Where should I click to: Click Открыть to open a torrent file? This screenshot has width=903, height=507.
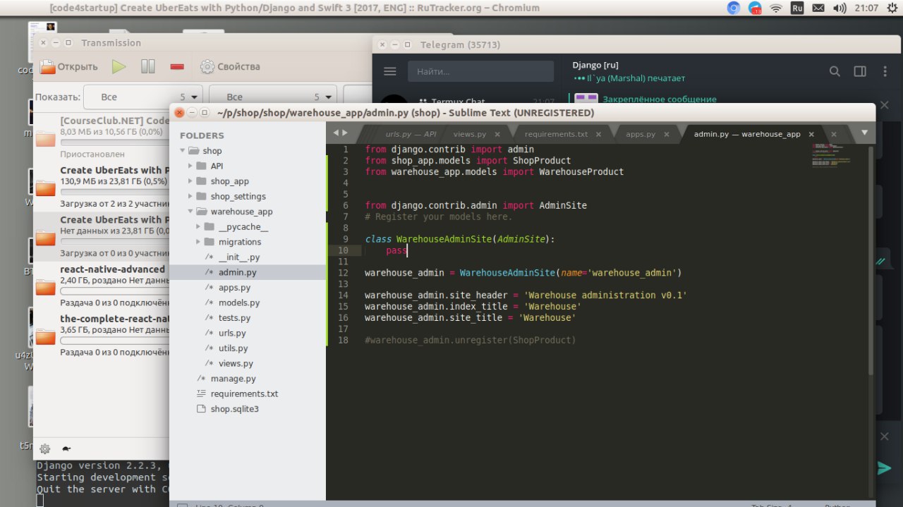pyautogui.click(x=68, y=67)
